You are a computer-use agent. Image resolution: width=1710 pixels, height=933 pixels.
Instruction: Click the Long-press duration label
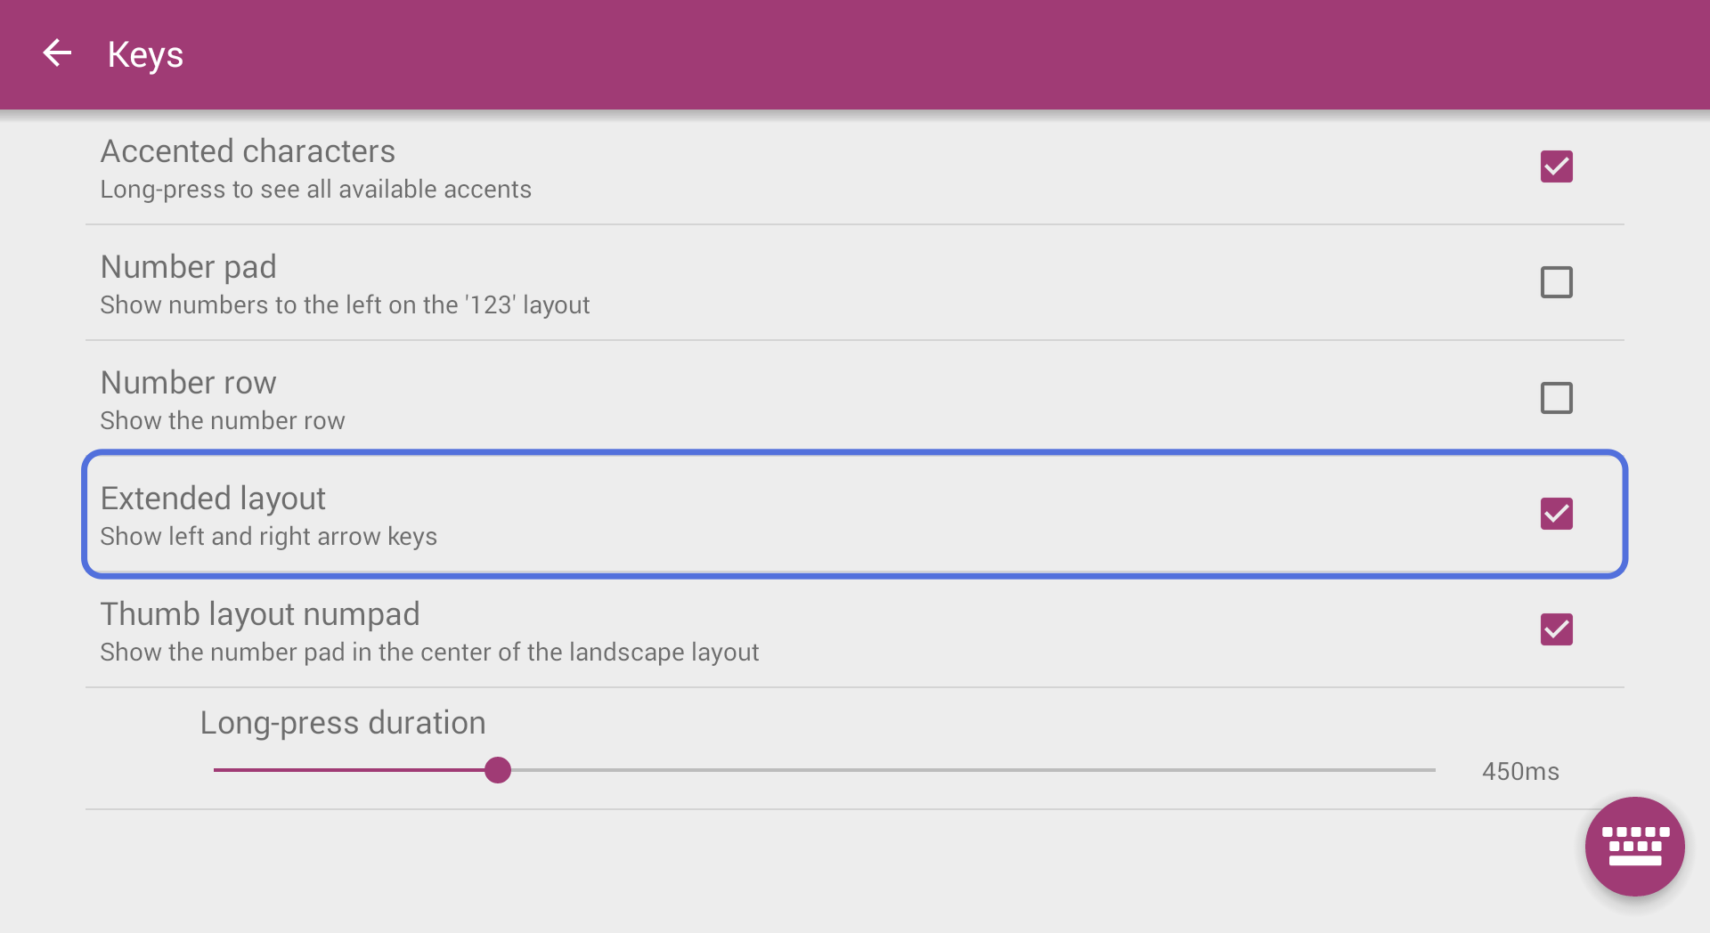click(x=342, y=723)
